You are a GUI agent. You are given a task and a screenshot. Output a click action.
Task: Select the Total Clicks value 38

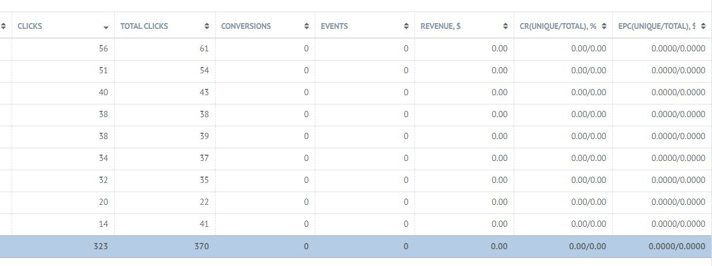[x=204, y=114]
